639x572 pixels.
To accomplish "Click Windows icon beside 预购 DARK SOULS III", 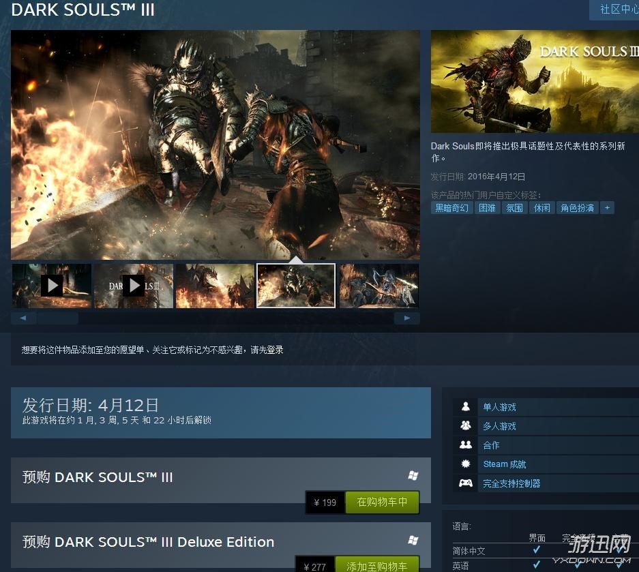I will click(413, 476).
